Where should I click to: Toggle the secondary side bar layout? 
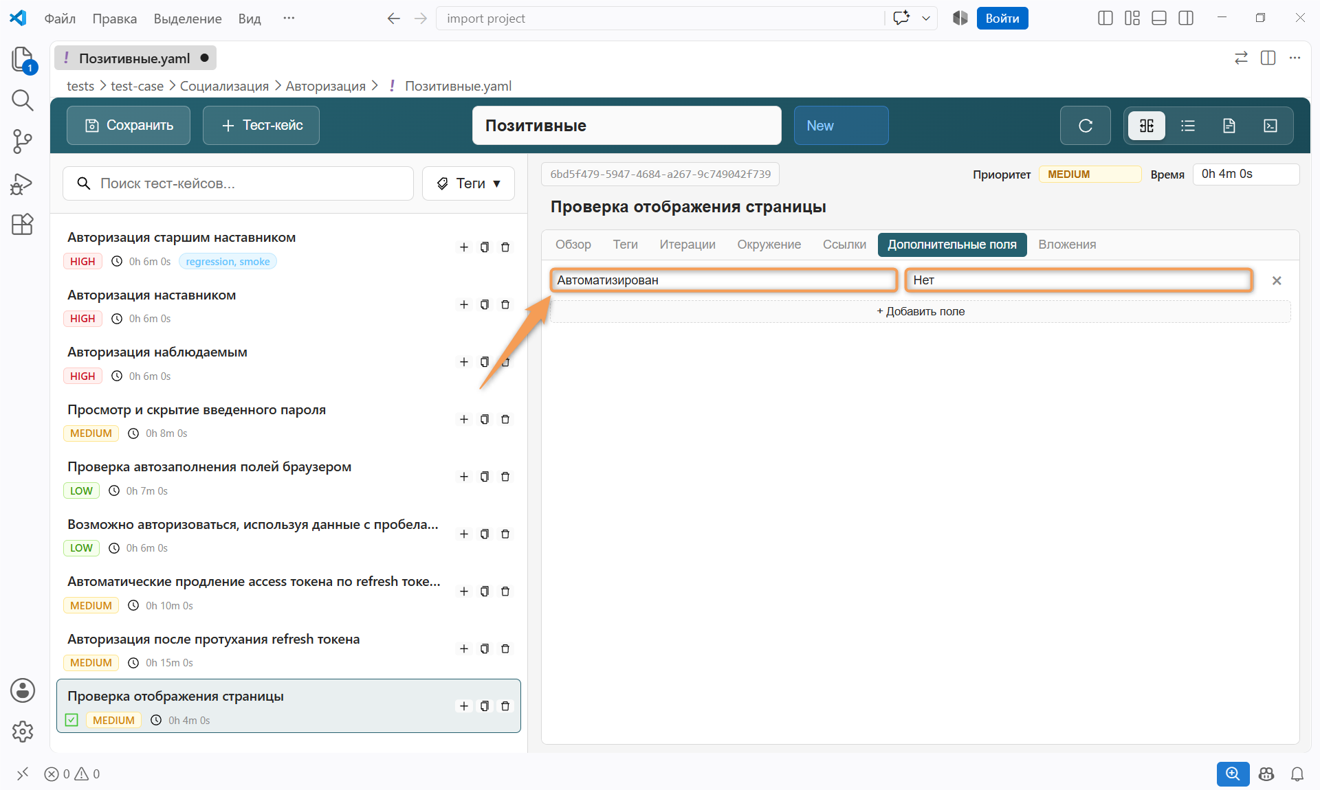click(1186, 19)
